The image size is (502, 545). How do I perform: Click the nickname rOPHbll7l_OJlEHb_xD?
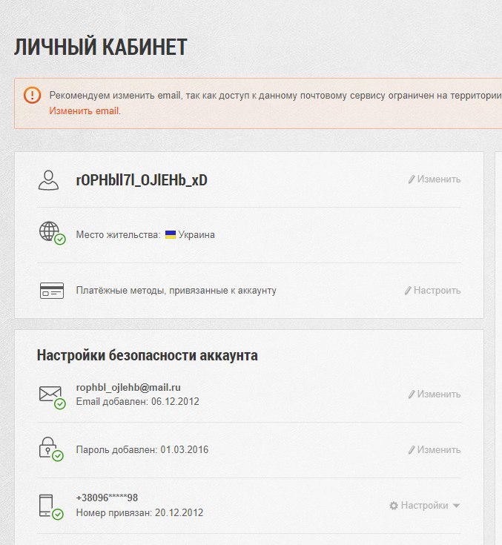click(x=142, y=180)
